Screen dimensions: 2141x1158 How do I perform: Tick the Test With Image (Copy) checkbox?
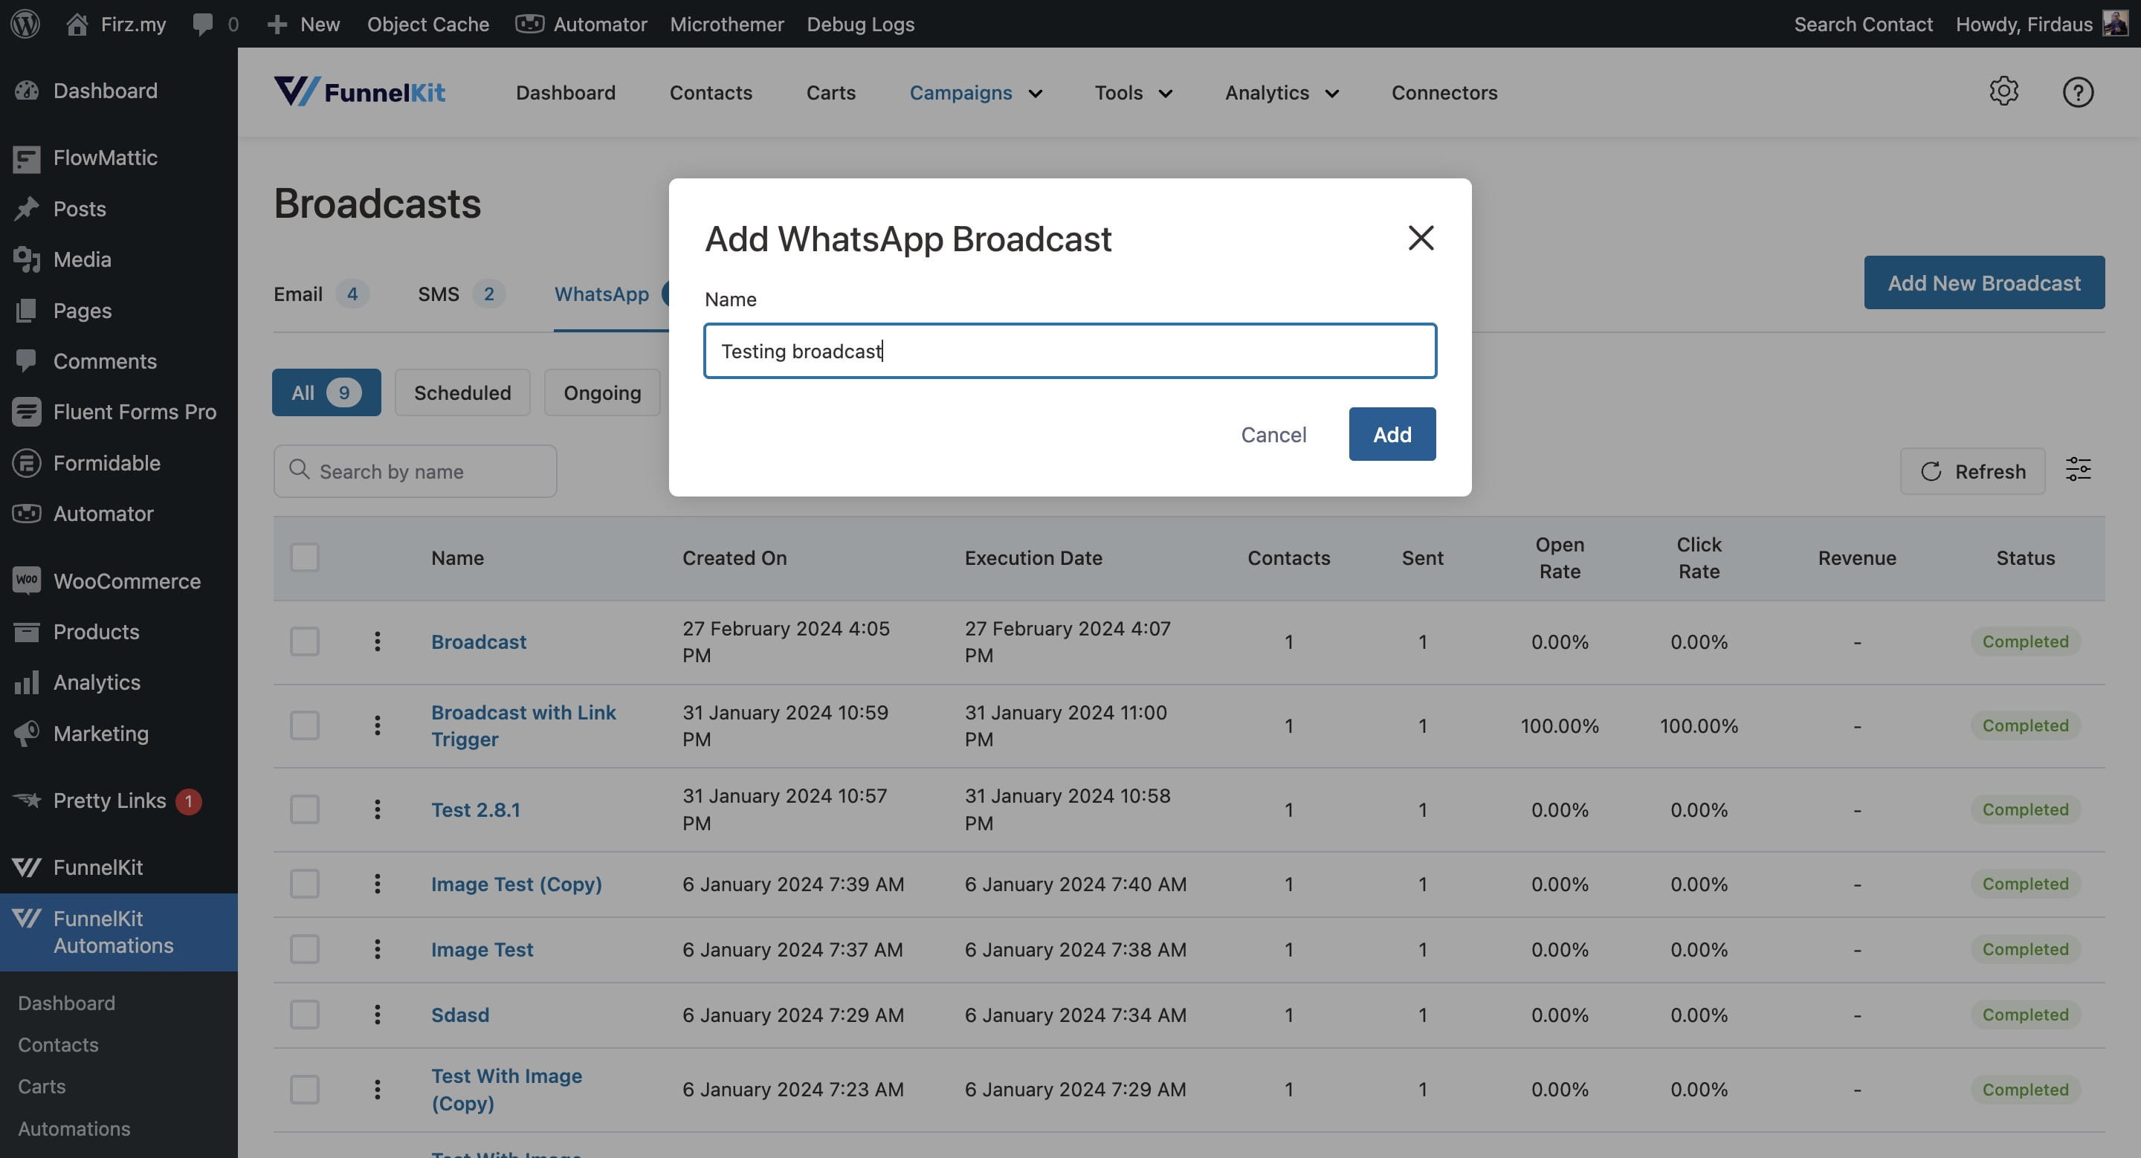coord(305,1089)
